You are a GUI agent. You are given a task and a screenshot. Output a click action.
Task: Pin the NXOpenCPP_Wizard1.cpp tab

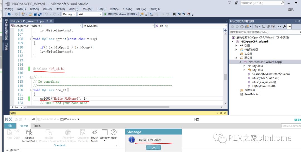[47, 21]
